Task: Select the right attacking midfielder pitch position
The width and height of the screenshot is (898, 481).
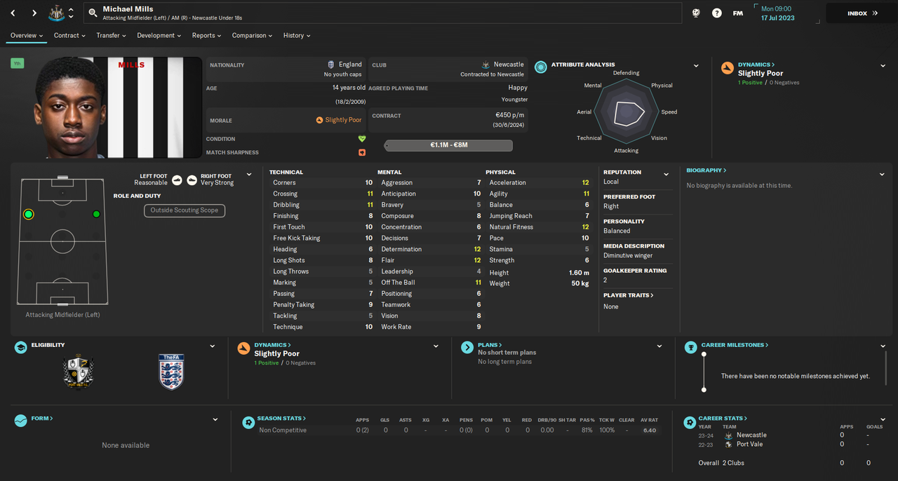Action: [96, 214]
